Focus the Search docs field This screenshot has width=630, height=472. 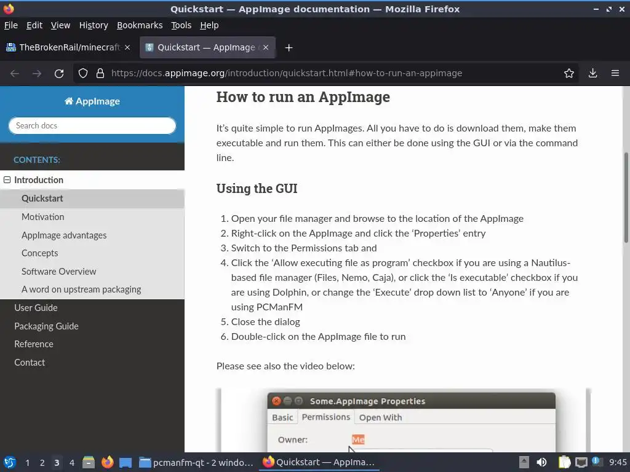click(92, 125)
